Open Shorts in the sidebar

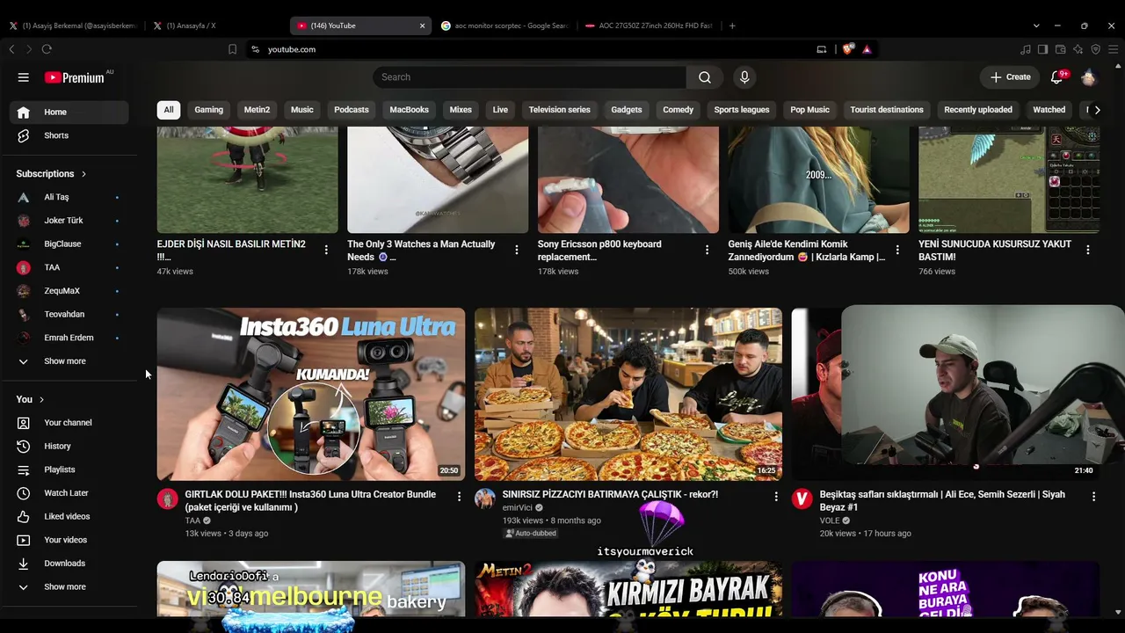(x=70, y=135)
